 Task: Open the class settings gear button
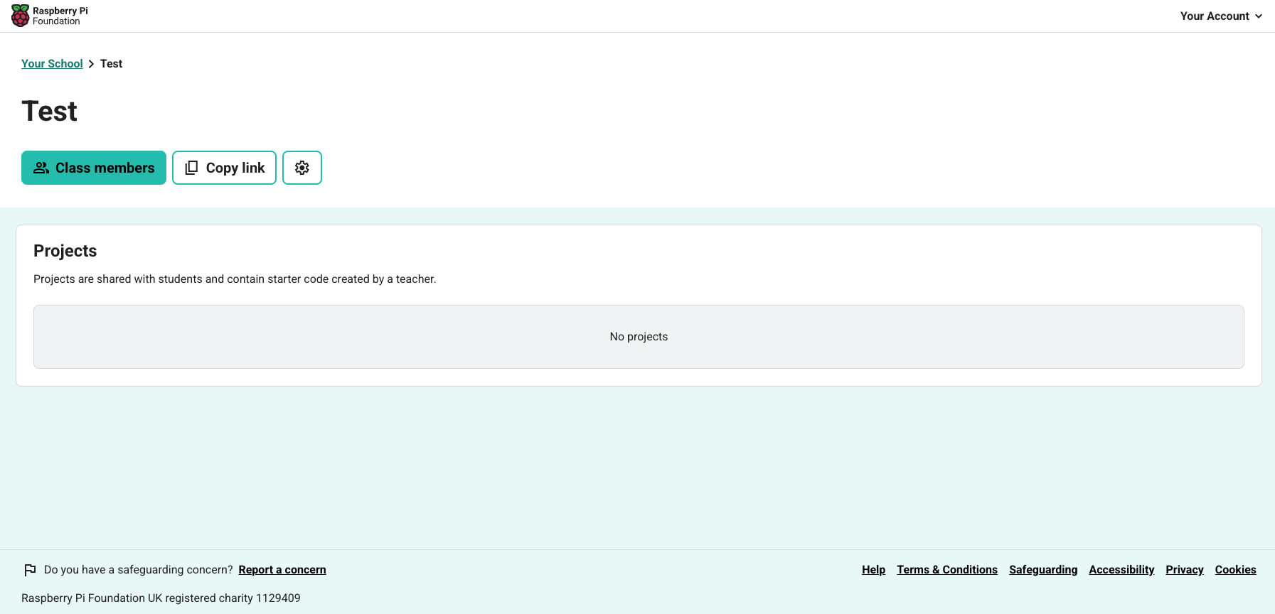(x=302, y=168)
